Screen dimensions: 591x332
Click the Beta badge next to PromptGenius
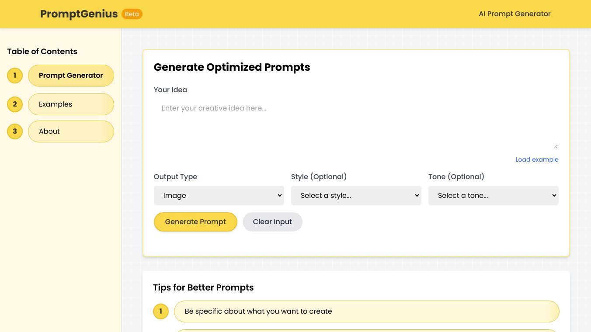[x=132, y=14]
